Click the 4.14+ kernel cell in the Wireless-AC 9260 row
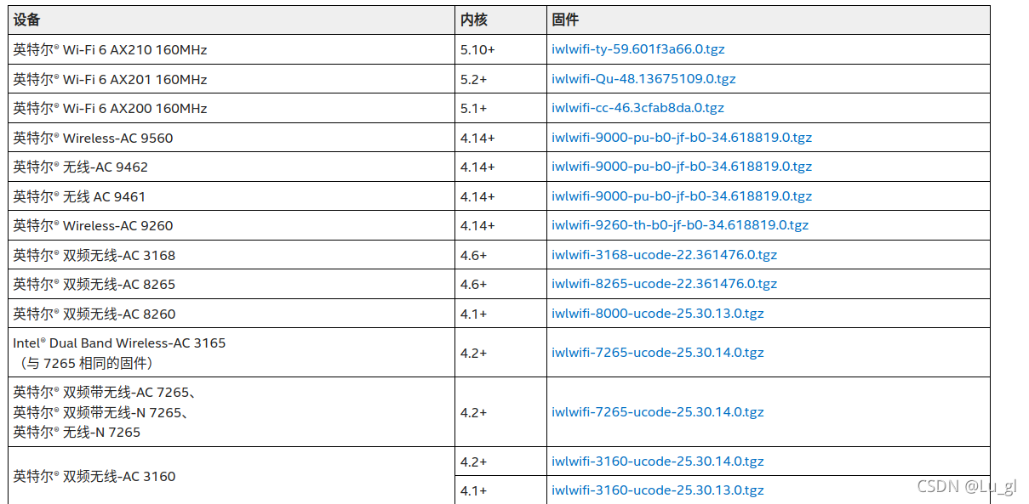 500,225
